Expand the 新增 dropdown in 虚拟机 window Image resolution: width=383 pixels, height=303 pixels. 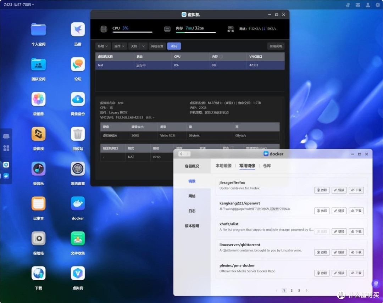click(x=103, y=46)
